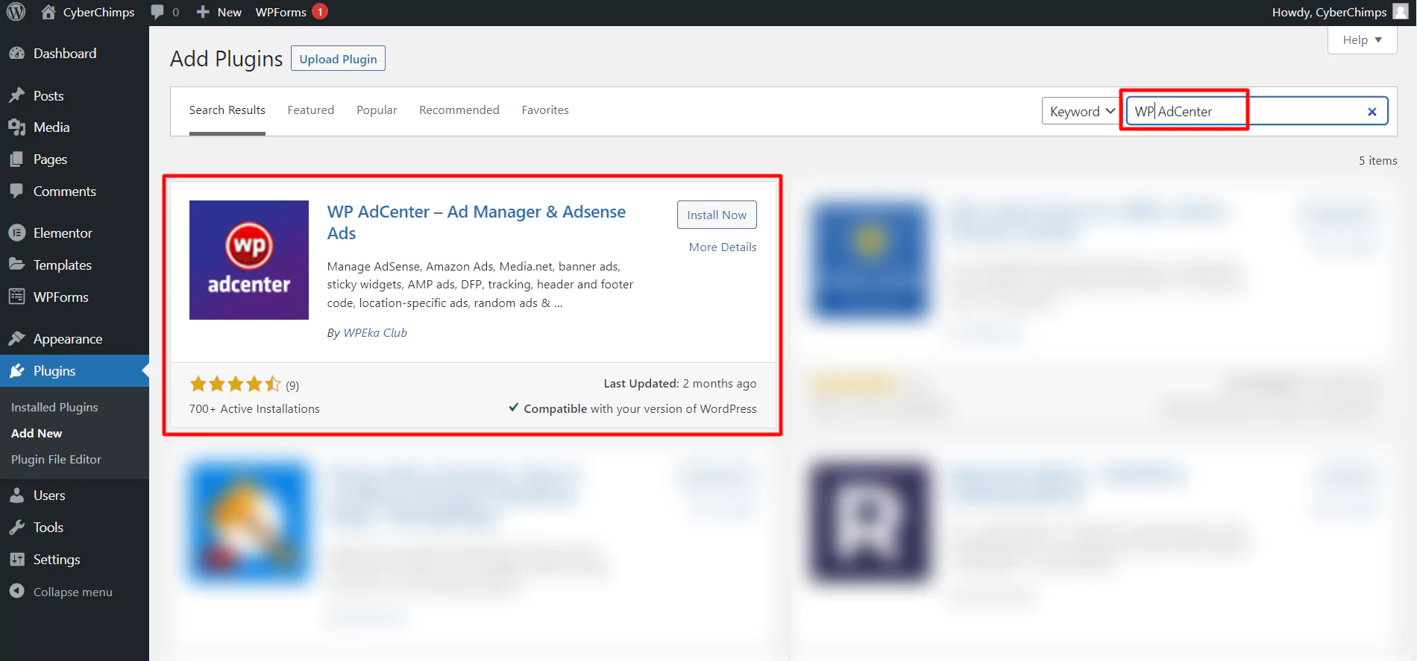Open the CyberChimps home site icon
Viewport: 1417px width, 661px height.
point(48,12)
